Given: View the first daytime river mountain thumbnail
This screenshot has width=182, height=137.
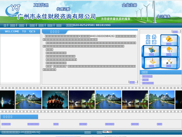Looking at the screenshot, I should click(x=29, y=100).
